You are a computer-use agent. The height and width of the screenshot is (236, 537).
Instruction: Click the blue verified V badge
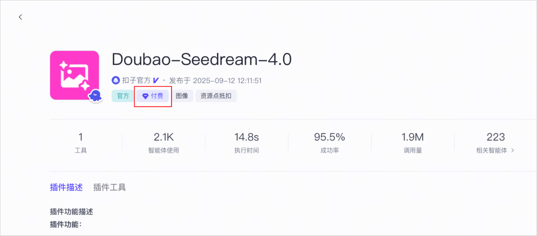[156, 80]
